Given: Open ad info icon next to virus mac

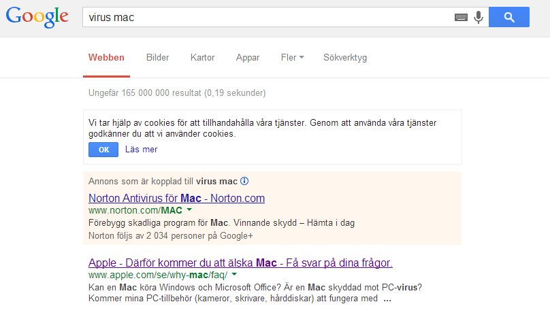Looking at the screenshot, I should point(244,181).
